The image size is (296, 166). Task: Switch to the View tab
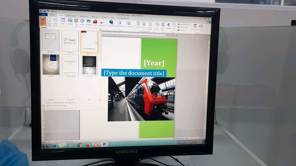112,18
